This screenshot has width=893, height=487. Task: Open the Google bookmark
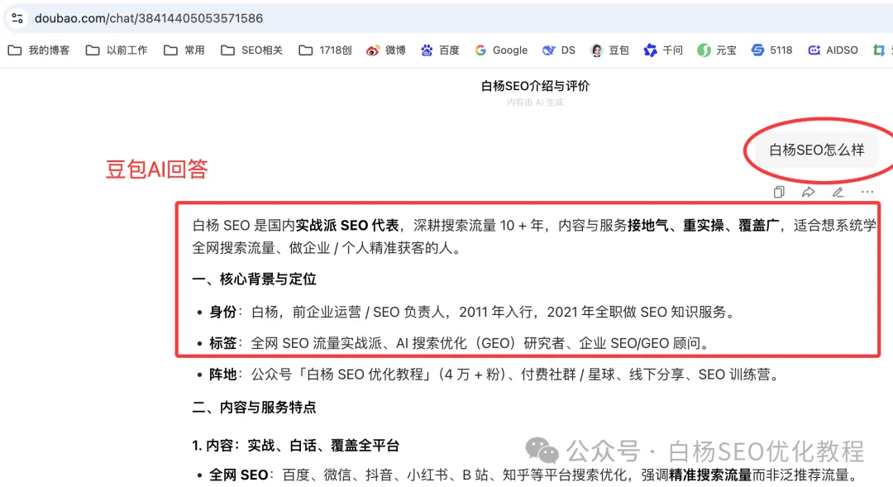point(501,50)
